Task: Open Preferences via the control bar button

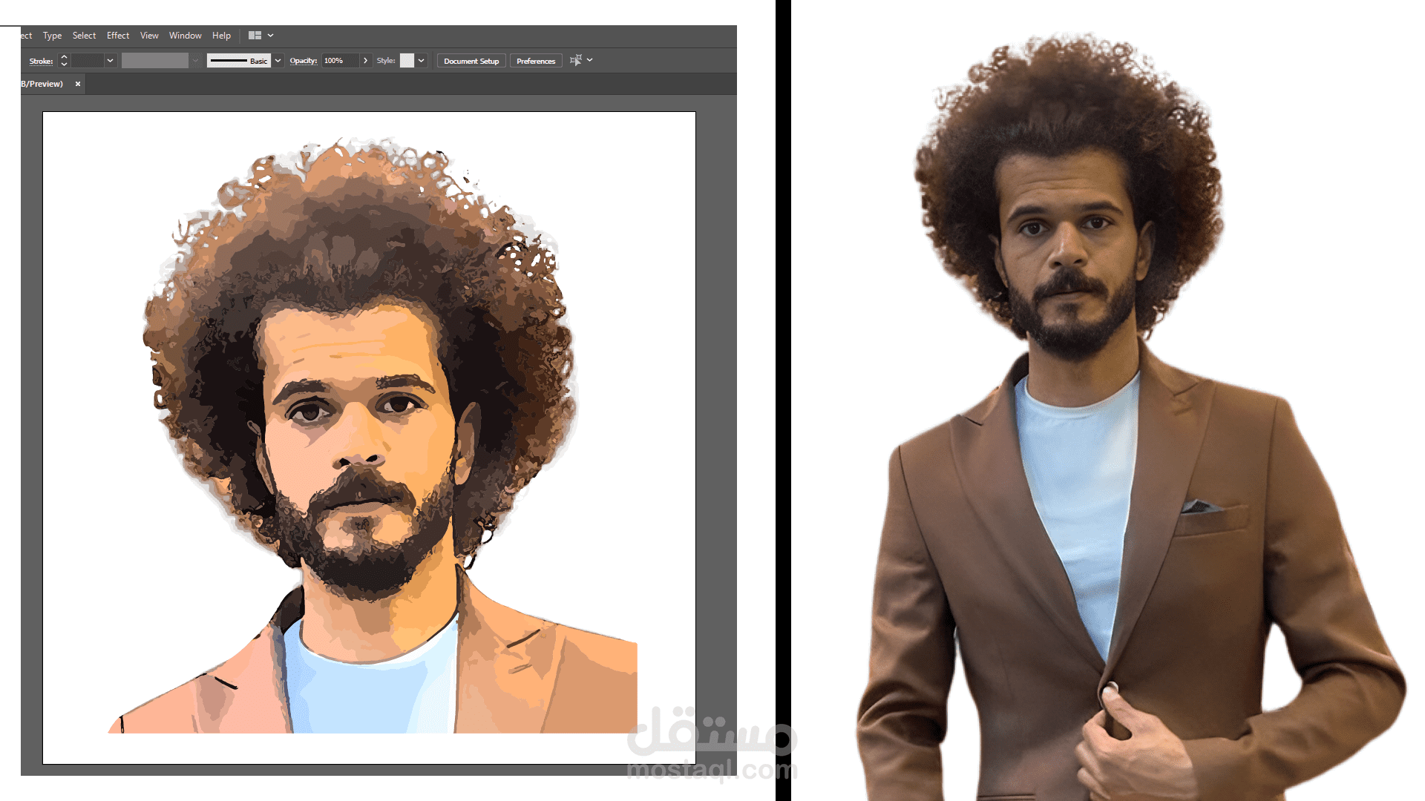Action: click(536, 60)
